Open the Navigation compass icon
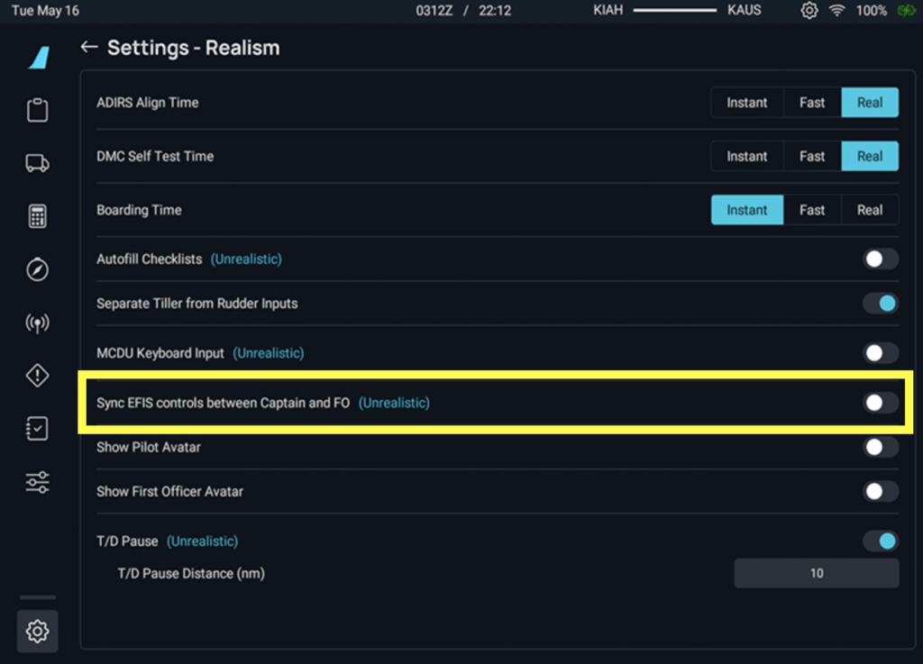The height and width of the screenshot is (664, 923). tap(37, 269)
